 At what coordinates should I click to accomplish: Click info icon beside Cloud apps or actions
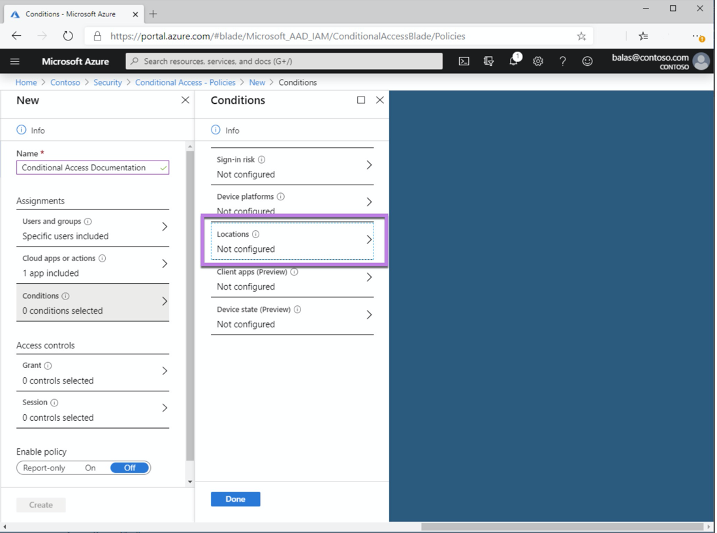point(103,258)
